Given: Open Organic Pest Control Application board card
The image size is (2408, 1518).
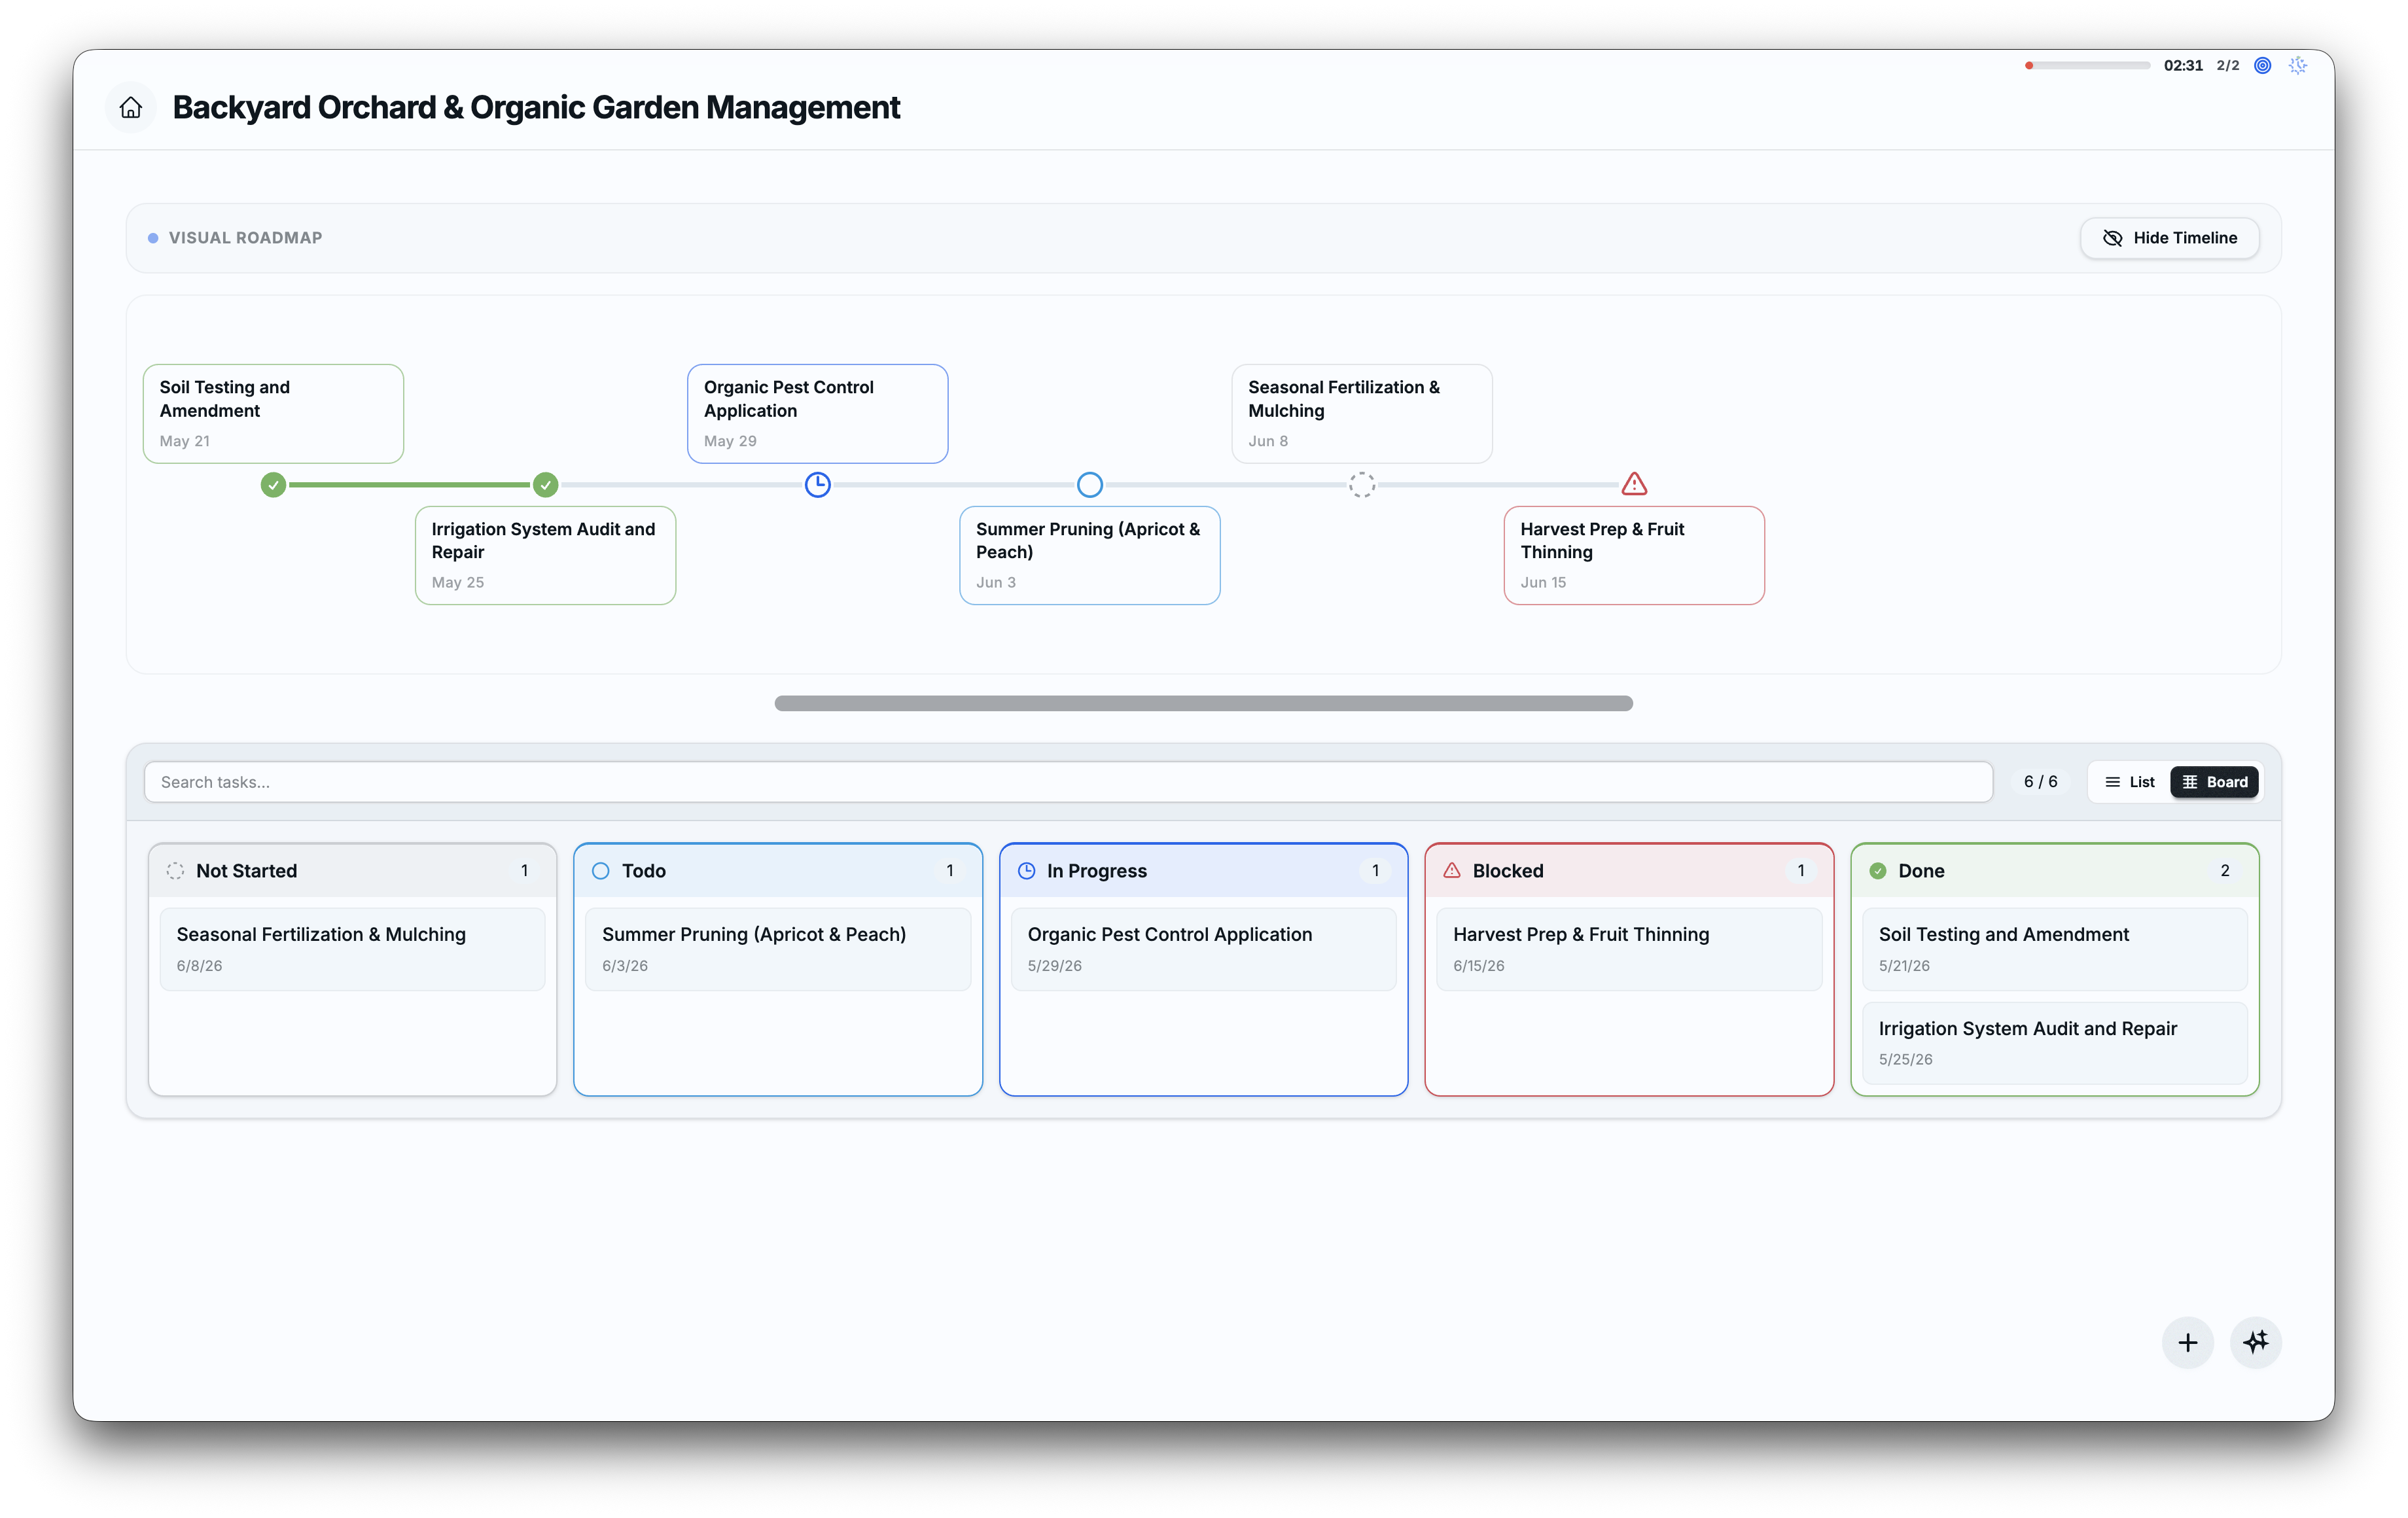Looking at the screenshot, I should pos(1203,949).
